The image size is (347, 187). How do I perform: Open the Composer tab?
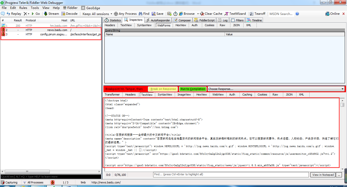tap(182, 20)
